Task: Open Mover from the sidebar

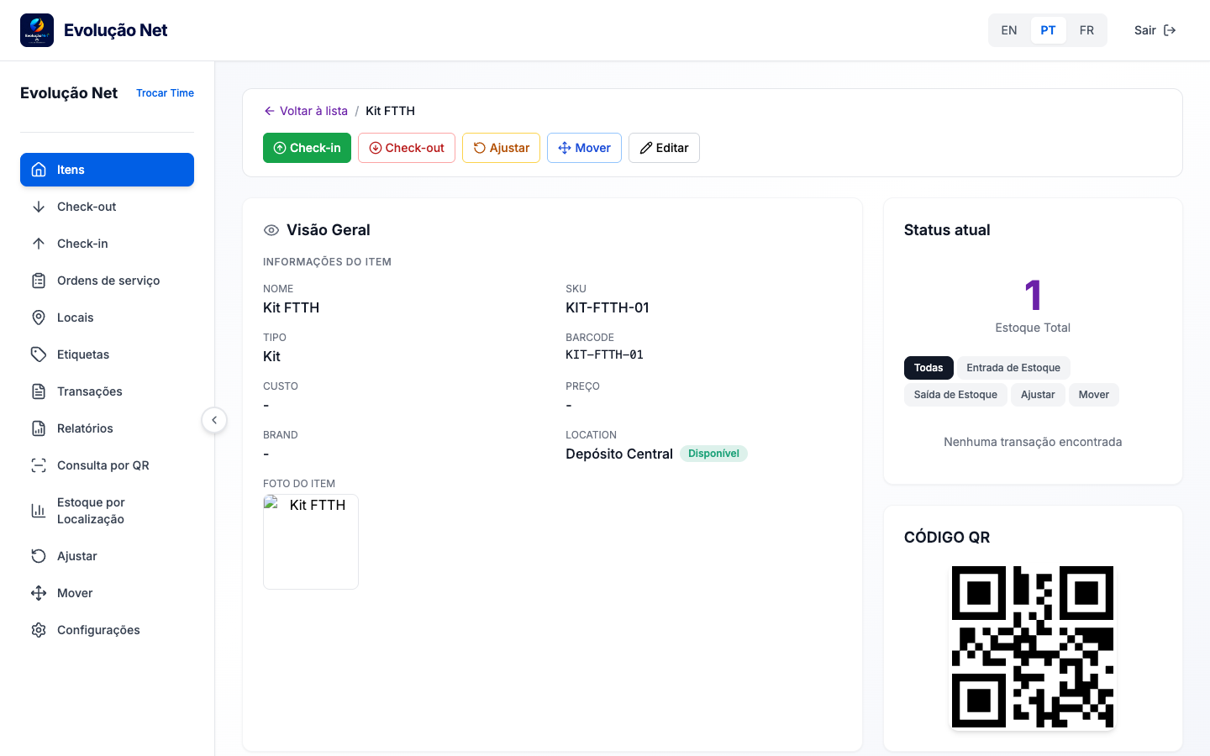Action: 107,593
